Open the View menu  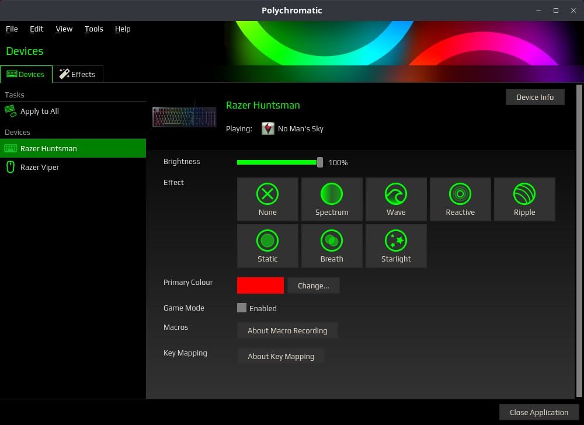(x=64, y=29)
